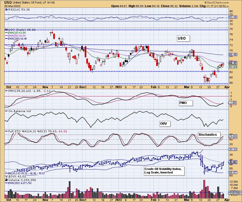Click the PMO(35,20,10) legend text
Screen dimensions: 242x202
(28, 91)
